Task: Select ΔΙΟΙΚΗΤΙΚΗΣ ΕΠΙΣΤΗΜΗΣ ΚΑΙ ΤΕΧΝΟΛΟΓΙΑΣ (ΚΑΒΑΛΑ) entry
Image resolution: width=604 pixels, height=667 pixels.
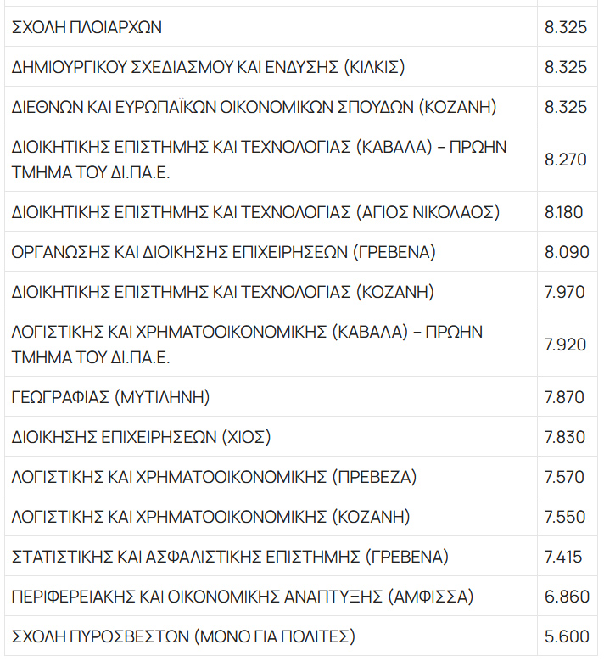Action: coord(260,159)
